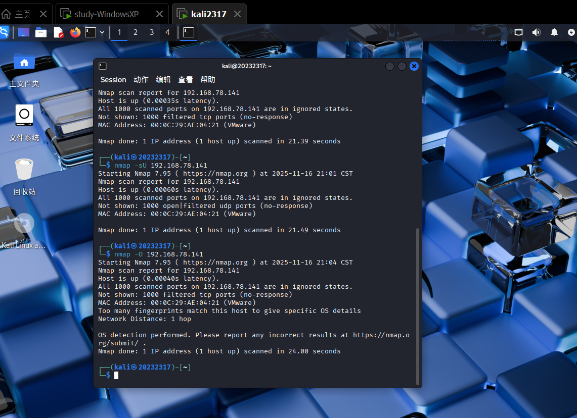Close the study-WindowsXP tab
The width and height of the screenshot is (577, 418).
[159, 14]
